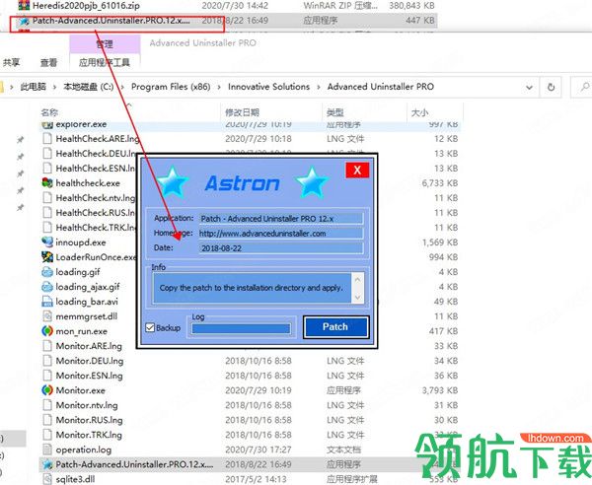
Task: Select memmgrset.dll file icon
Action: pos(46,316)
